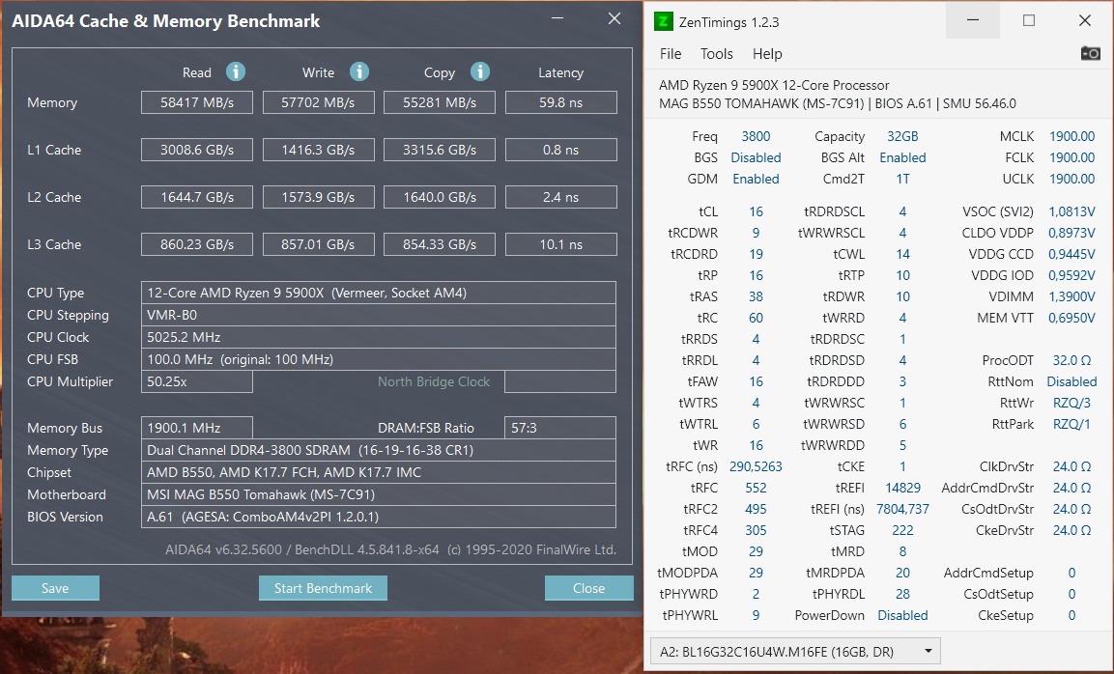Close the AIDA64 benchmark window via X
This screenshot has width=1114, height=674.
coord(614,19)
